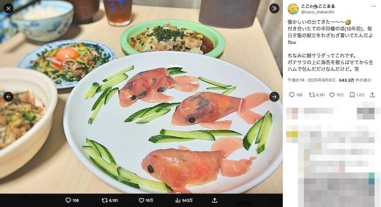Viewport: 381px width, 207px height.
Task: Go to the previous photo with the left arrow
Action: click(x=8, y=97)
